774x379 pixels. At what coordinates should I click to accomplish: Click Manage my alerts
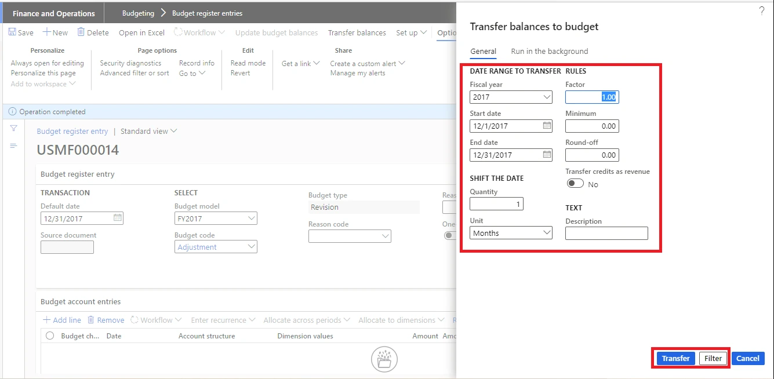click(357, 73)
